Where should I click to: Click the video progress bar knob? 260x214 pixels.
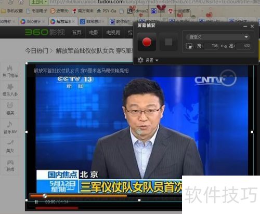click(45, 196)
